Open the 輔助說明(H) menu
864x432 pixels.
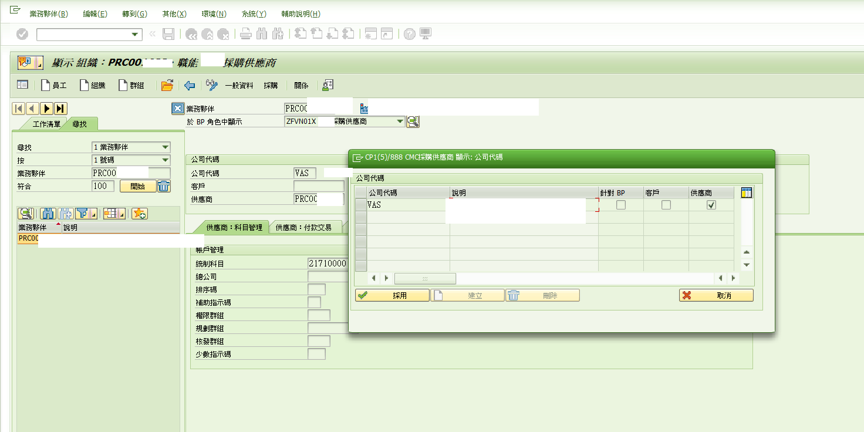click(301, 14)
